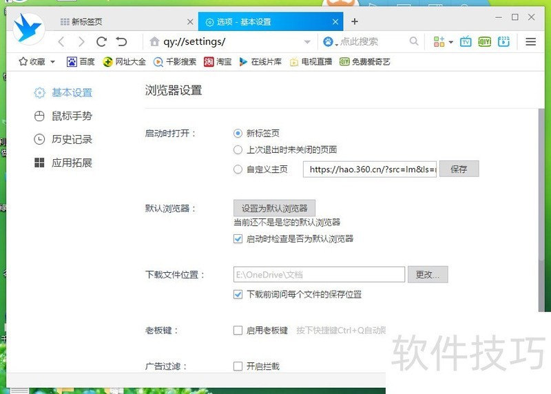Open the apps grid extension icon

[x=439, y=42]
